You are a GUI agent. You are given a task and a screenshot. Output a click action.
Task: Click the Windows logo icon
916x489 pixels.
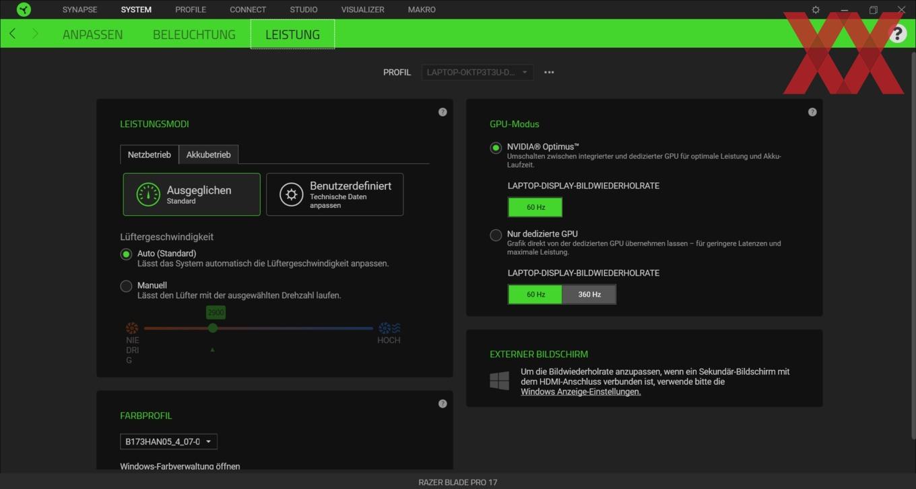click(x=499, y=381)
